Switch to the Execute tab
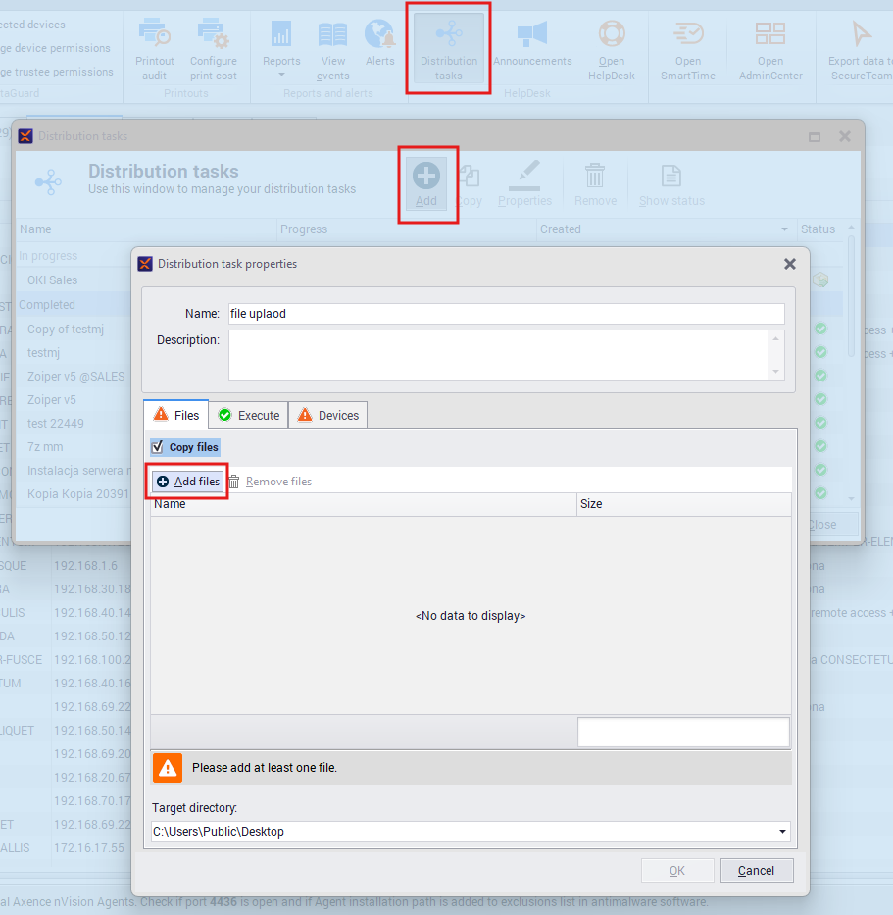The width and height of the screenshot is (893, 915). pyautogui.click(x=248, y=415)
